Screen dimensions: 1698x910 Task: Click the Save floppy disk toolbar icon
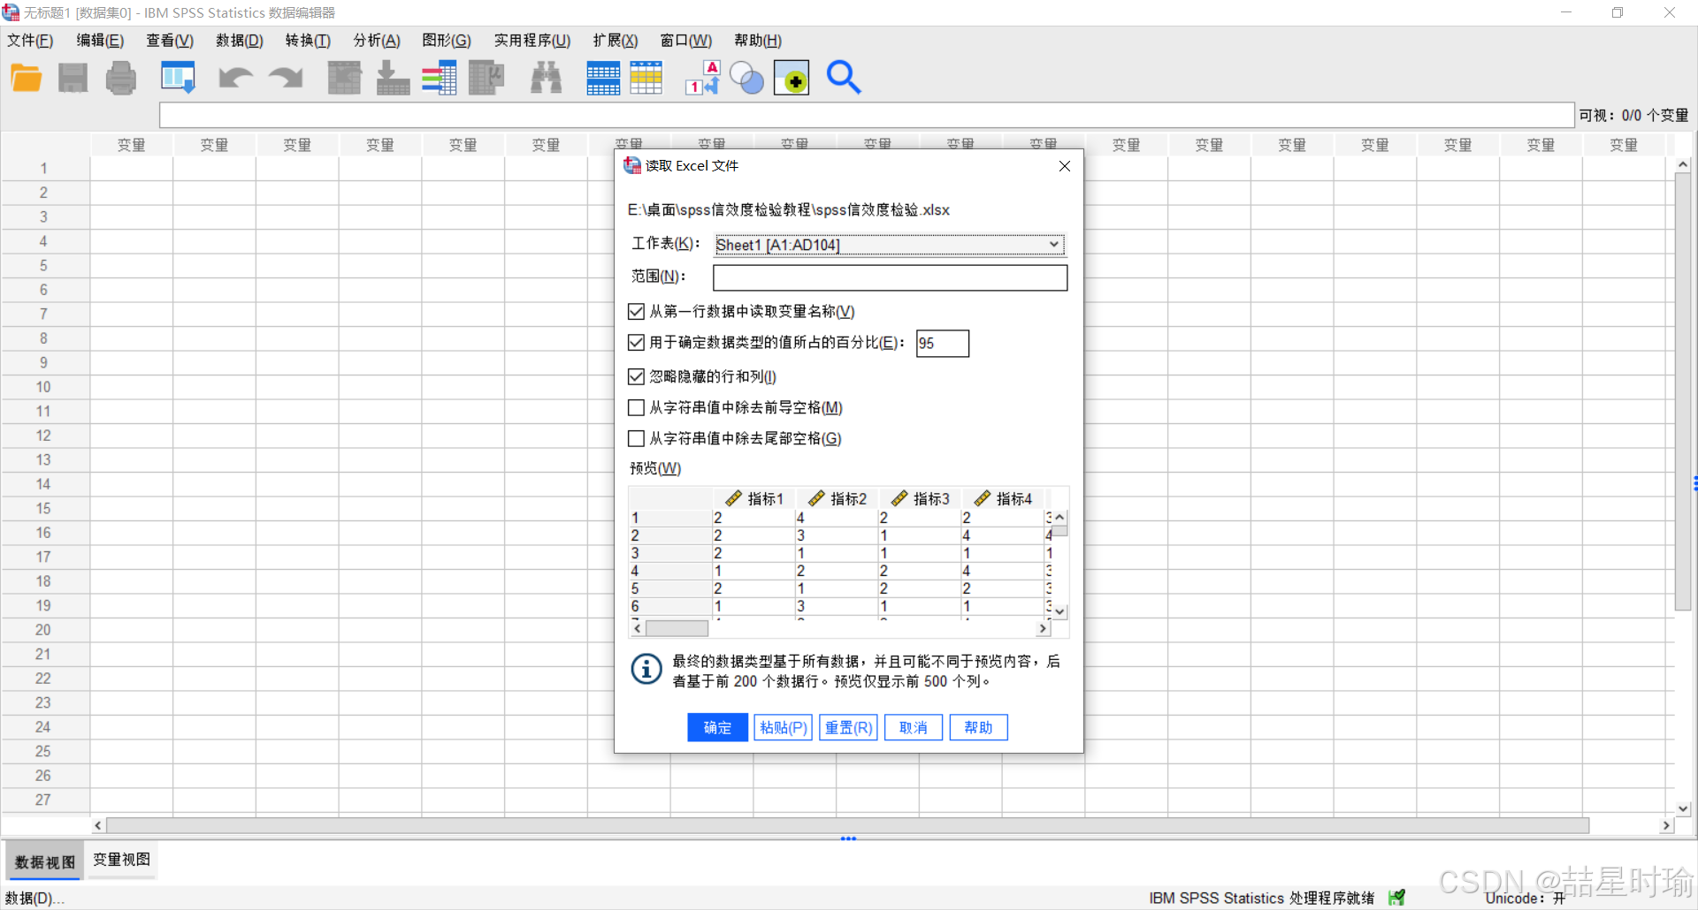tap(73, 78)
